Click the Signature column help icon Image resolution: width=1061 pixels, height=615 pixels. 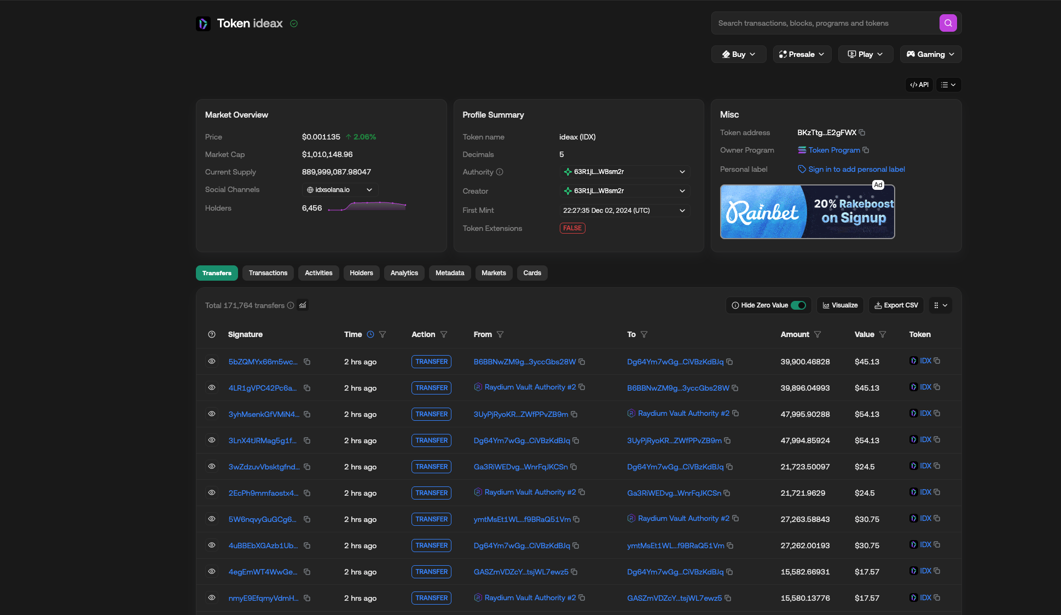coord(212,334)
